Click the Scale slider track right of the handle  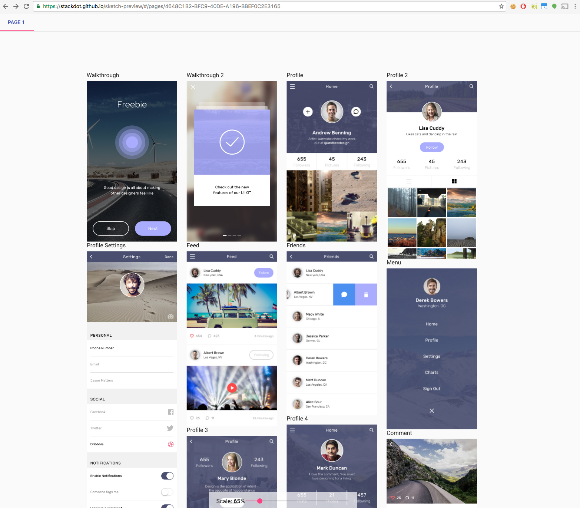click(x=305, y=501)
